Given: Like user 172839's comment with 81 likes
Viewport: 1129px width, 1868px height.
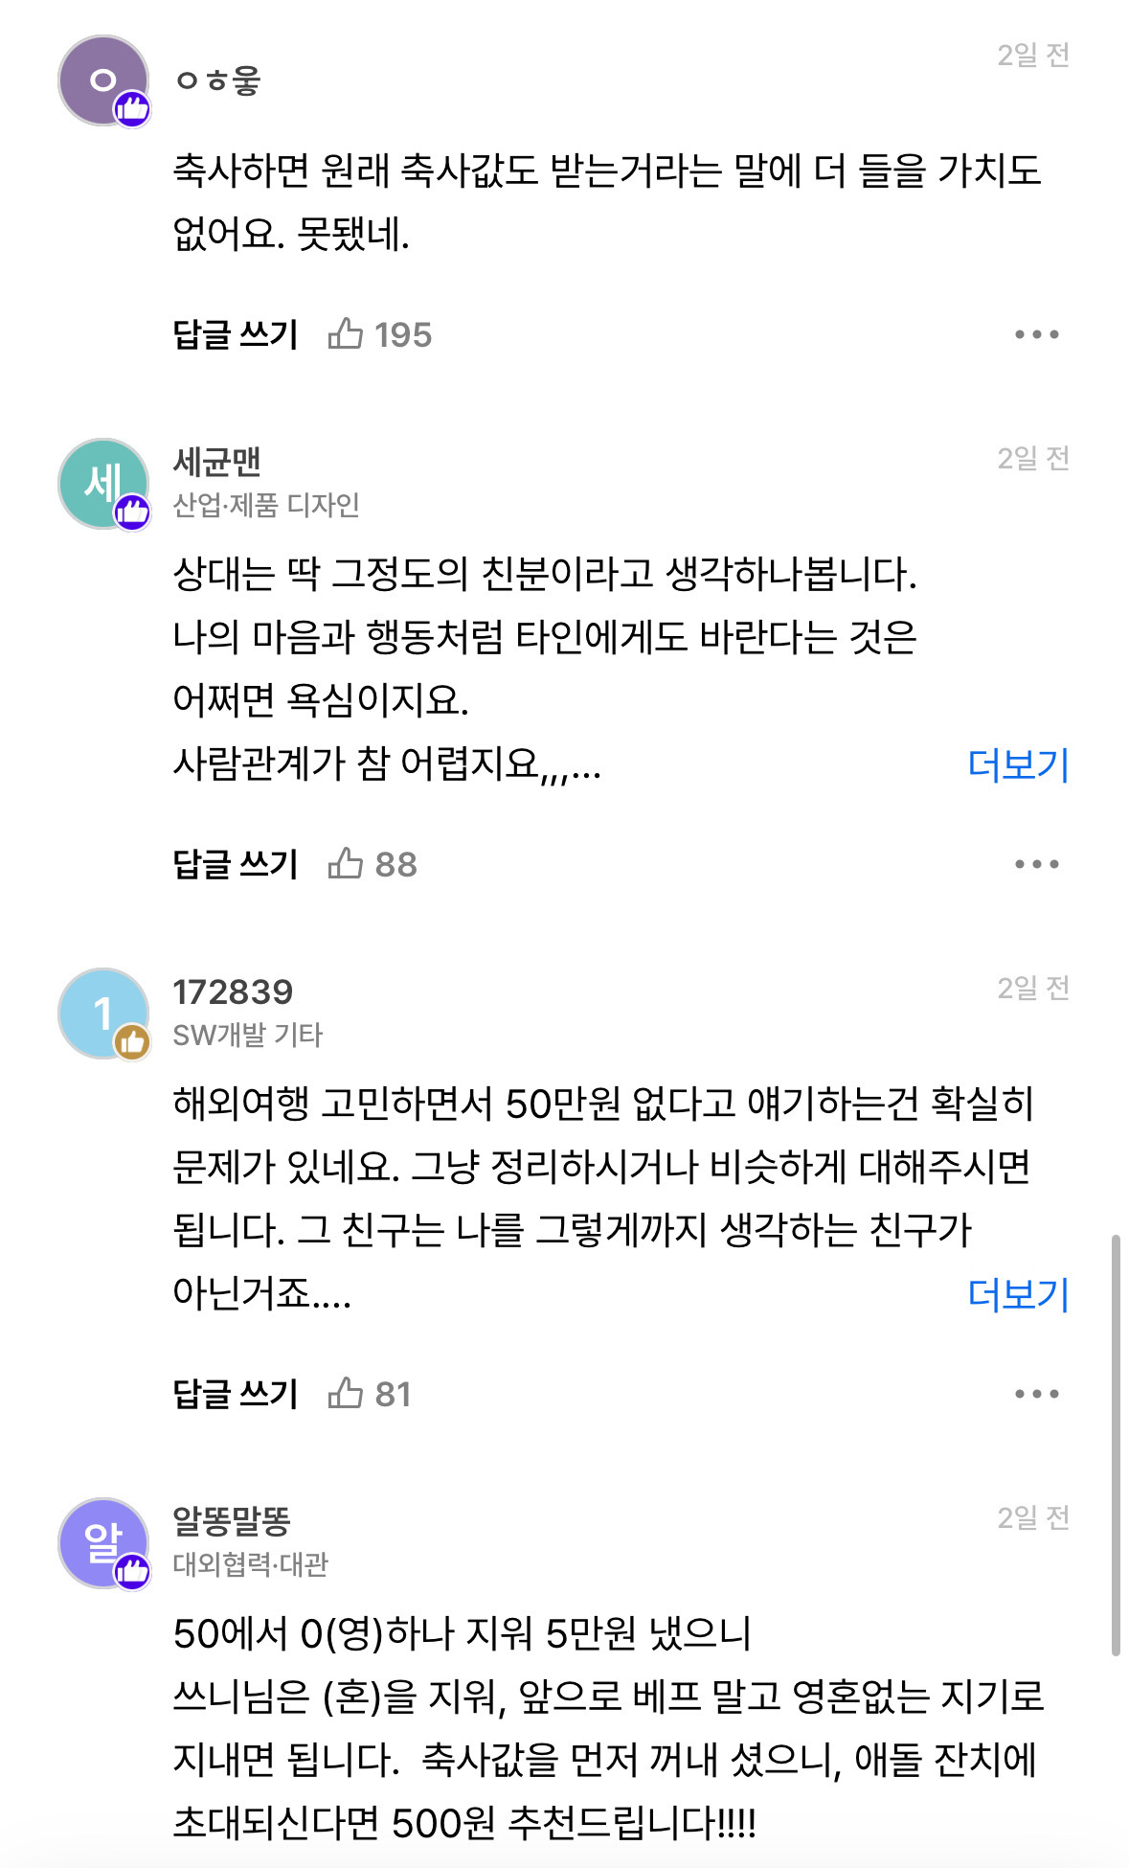Looking at the screenshot, I should [x=369, y=1394].
